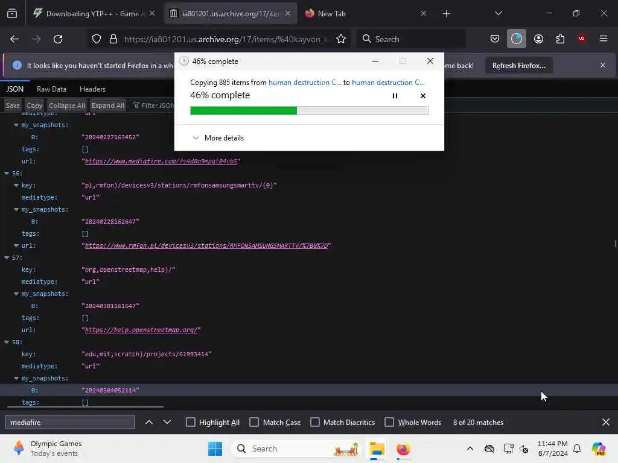Collapse JSON entry 58
Screen dimensions: 618x463
(7, 342)
